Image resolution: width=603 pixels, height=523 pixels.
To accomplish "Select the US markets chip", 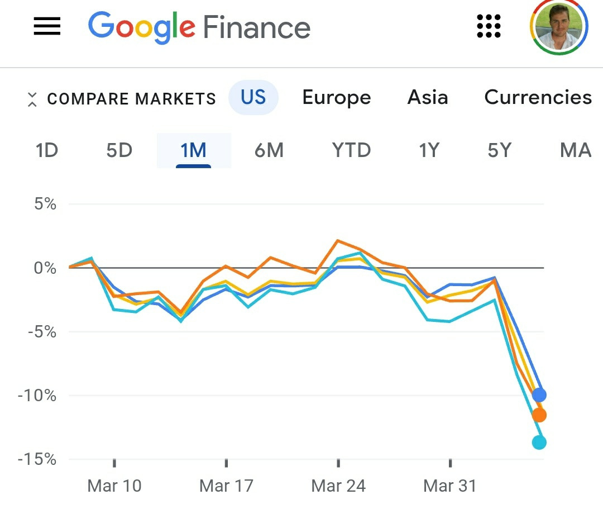I will coord(253,97).
